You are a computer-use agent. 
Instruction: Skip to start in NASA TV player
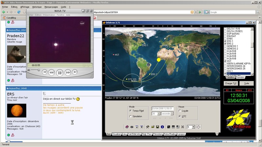[x=45, y=72]
